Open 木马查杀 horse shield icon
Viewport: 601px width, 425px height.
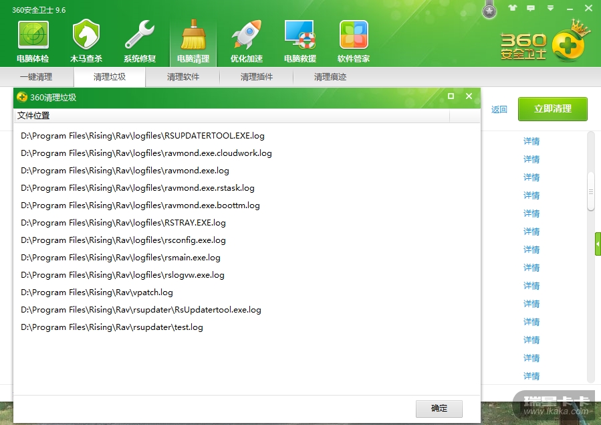tap(86, 35)
